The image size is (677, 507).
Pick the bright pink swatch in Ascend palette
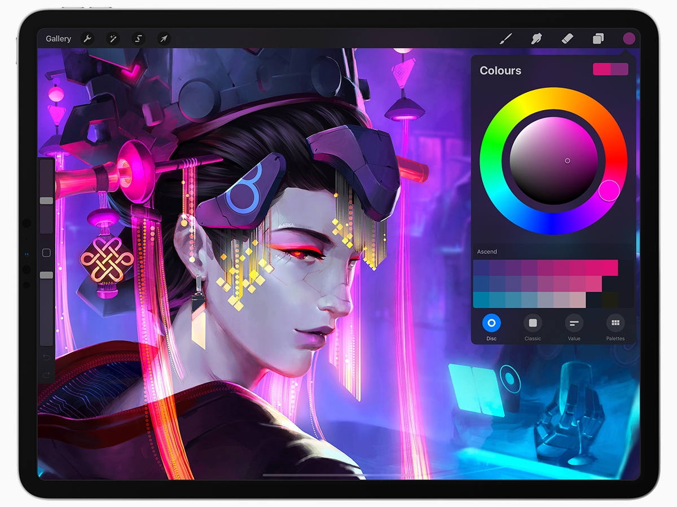pos(610,267)
